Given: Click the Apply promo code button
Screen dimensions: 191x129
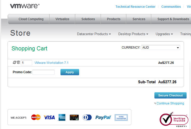Looking at the screenshot, I should pos(70,72).
